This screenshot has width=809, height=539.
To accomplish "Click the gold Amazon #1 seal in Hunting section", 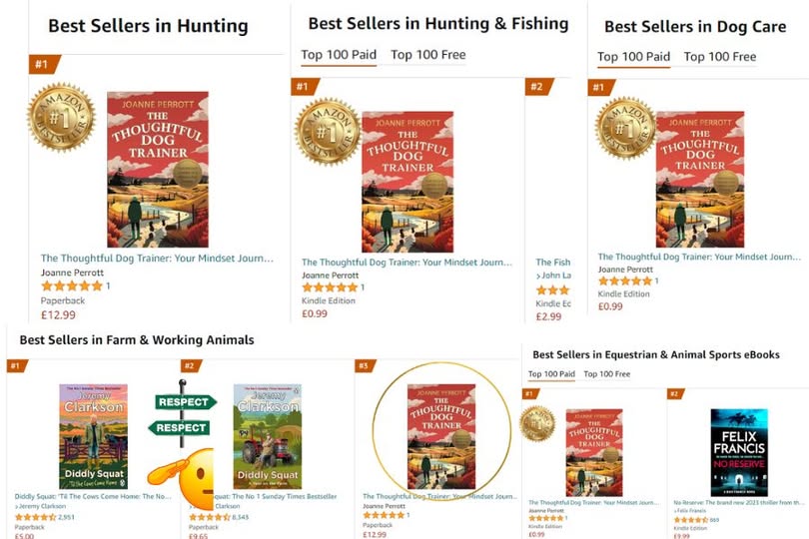I will (x=60, y=118).
